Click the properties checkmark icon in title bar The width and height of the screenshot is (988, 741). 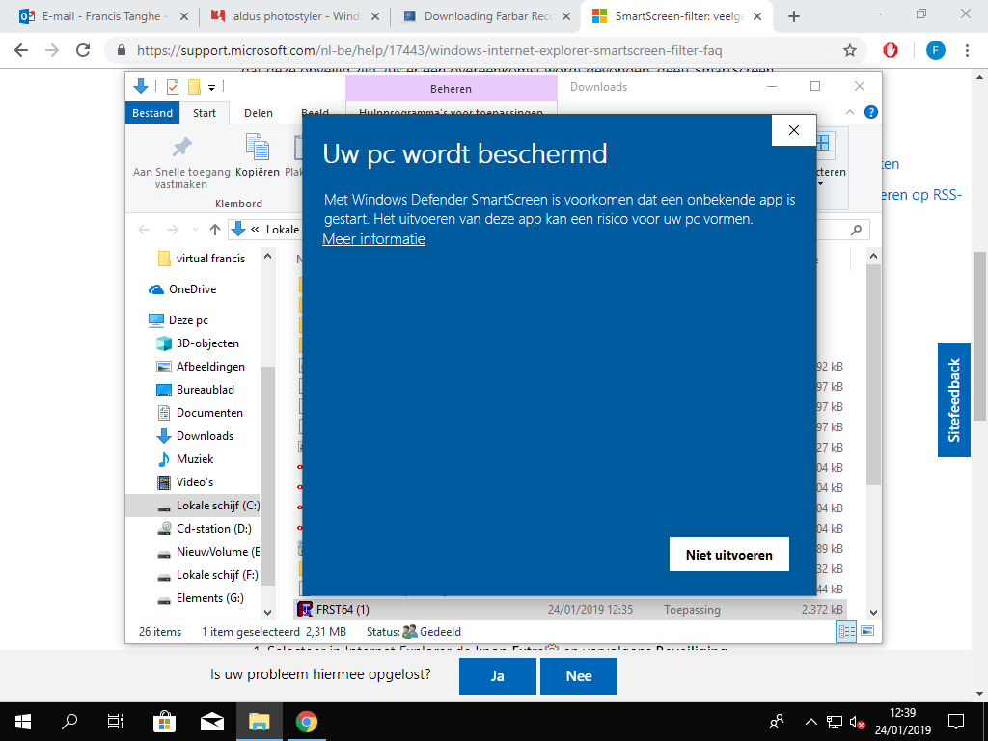click(x=172, y=86)
